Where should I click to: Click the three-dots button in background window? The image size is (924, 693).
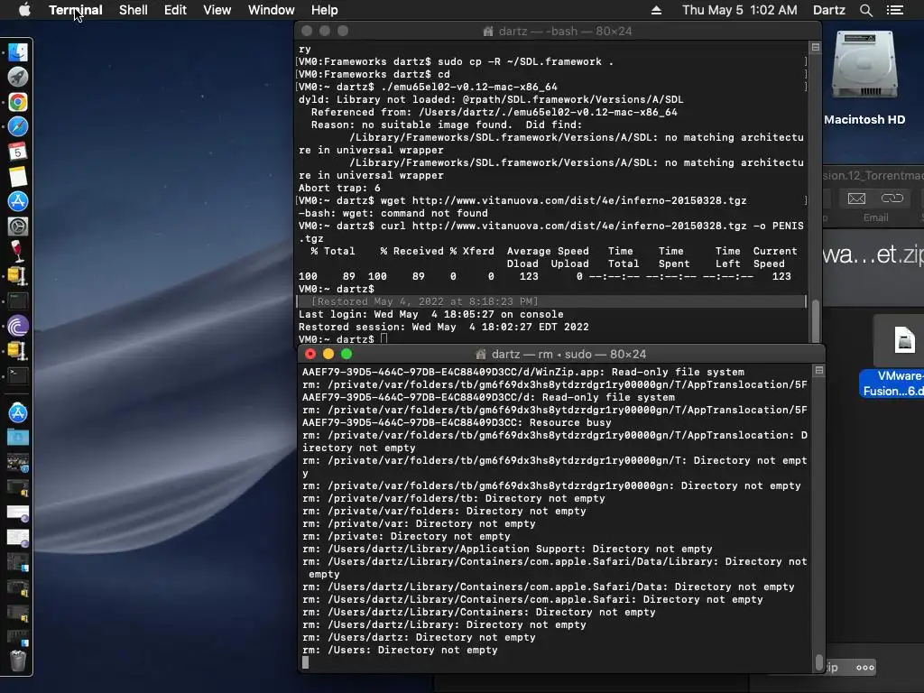tap(864, 668)
